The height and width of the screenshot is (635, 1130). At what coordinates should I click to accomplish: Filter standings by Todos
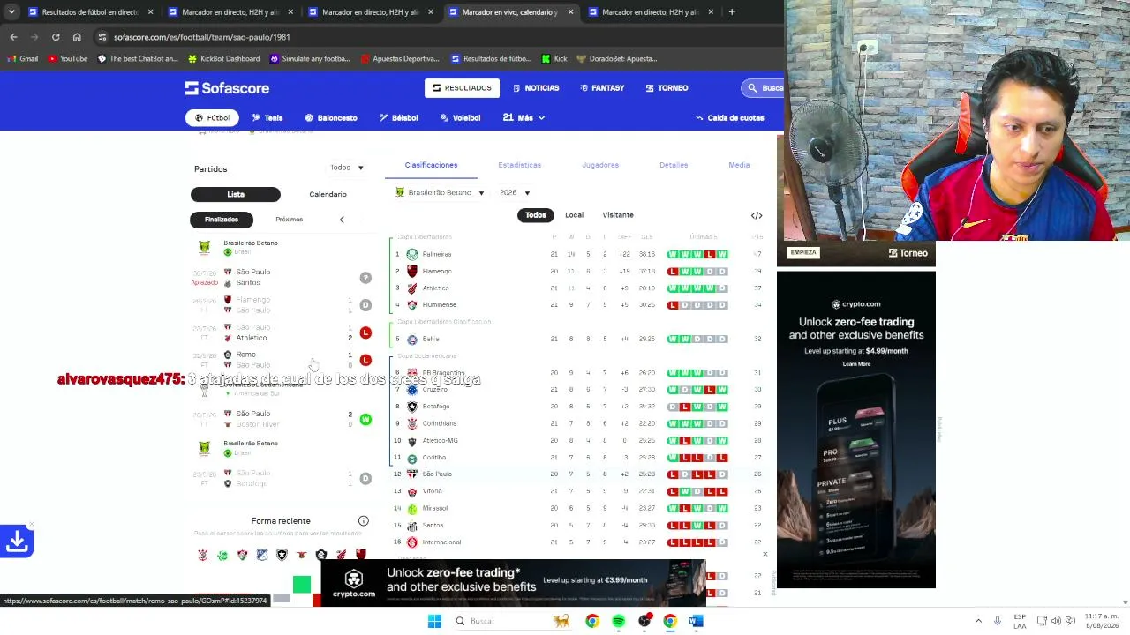[536, 215]
